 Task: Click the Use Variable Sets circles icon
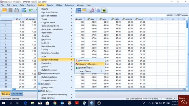97,10
